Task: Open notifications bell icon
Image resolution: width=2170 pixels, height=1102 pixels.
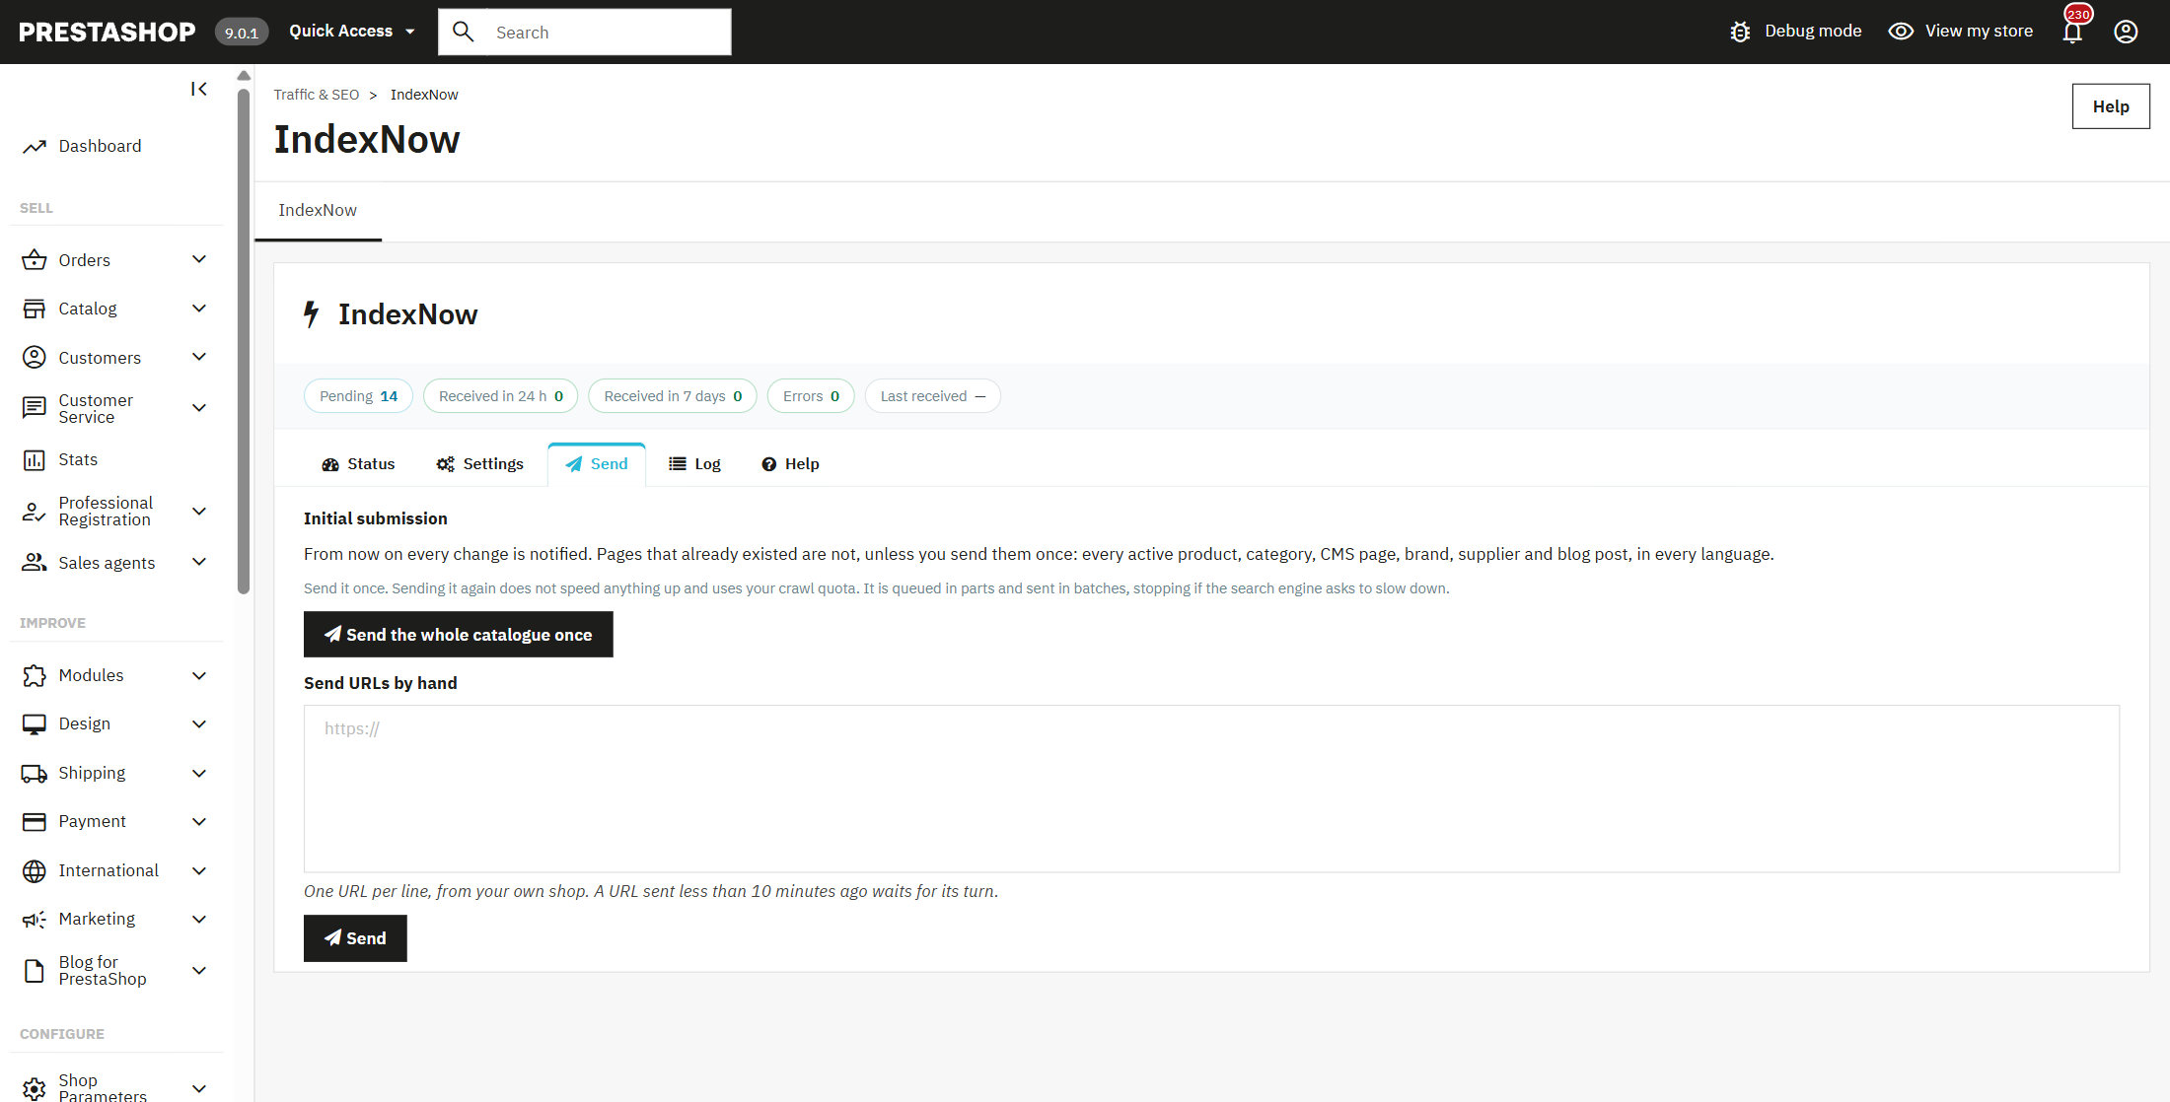Action: [x=2072, y=32]
